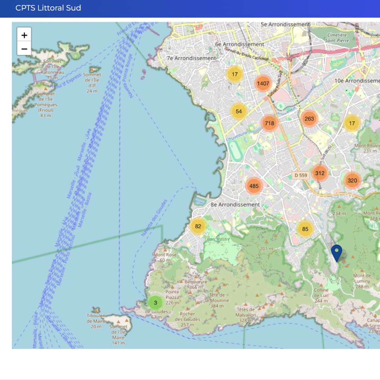
Task: Zoom out the map with minus button
Action: click(x=24, y=49)
